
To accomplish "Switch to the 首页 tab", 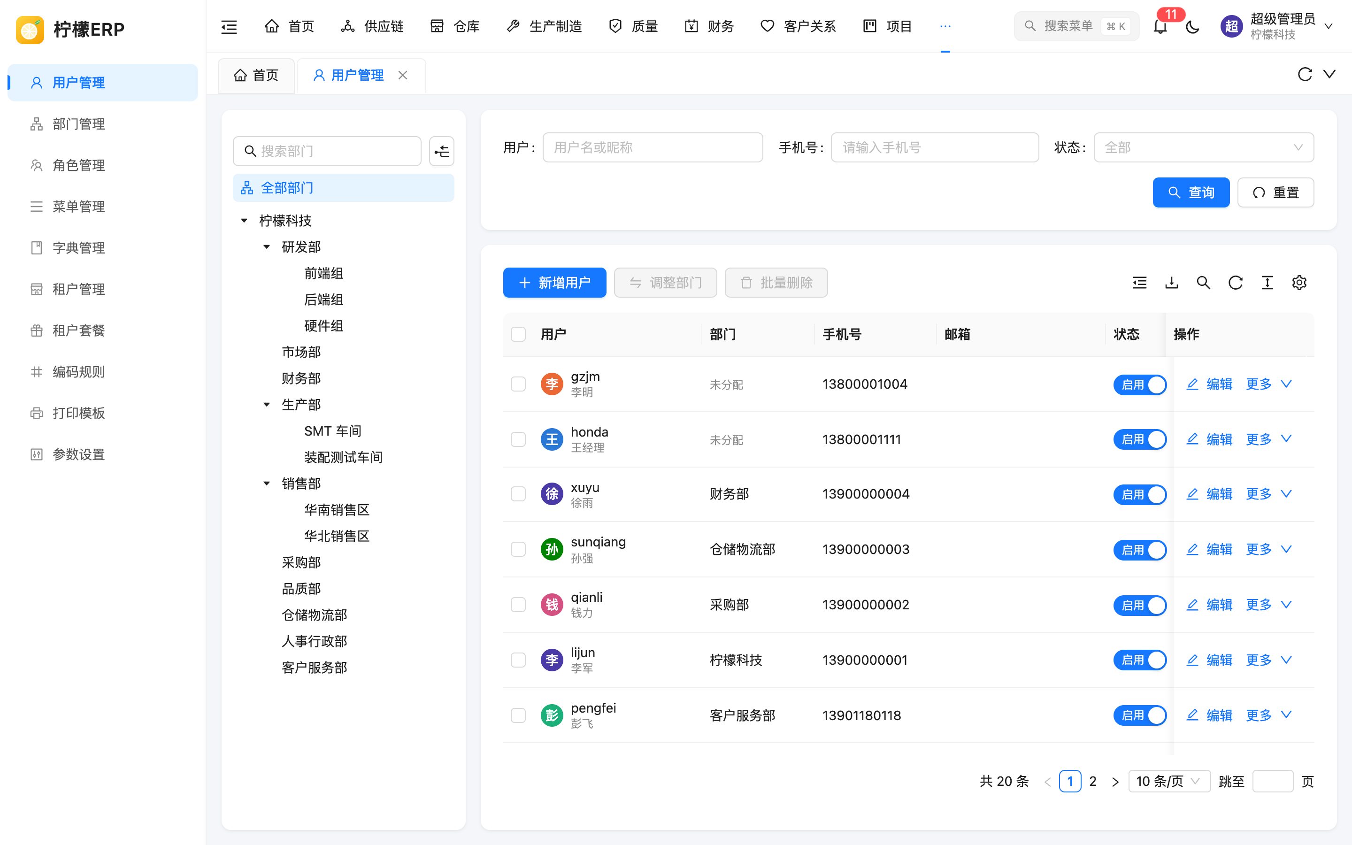I will coord(256,75).
